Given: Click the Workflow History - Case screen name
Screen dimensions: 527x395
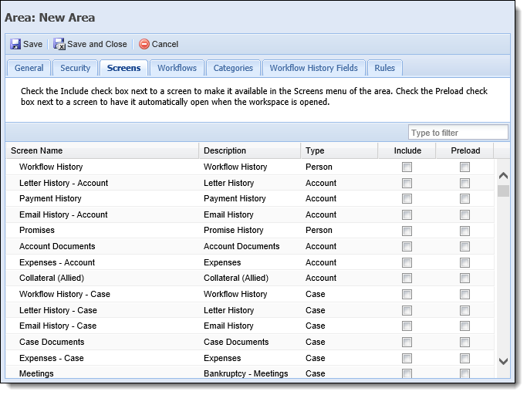Looking at the screenshot, I should point(65,294).
